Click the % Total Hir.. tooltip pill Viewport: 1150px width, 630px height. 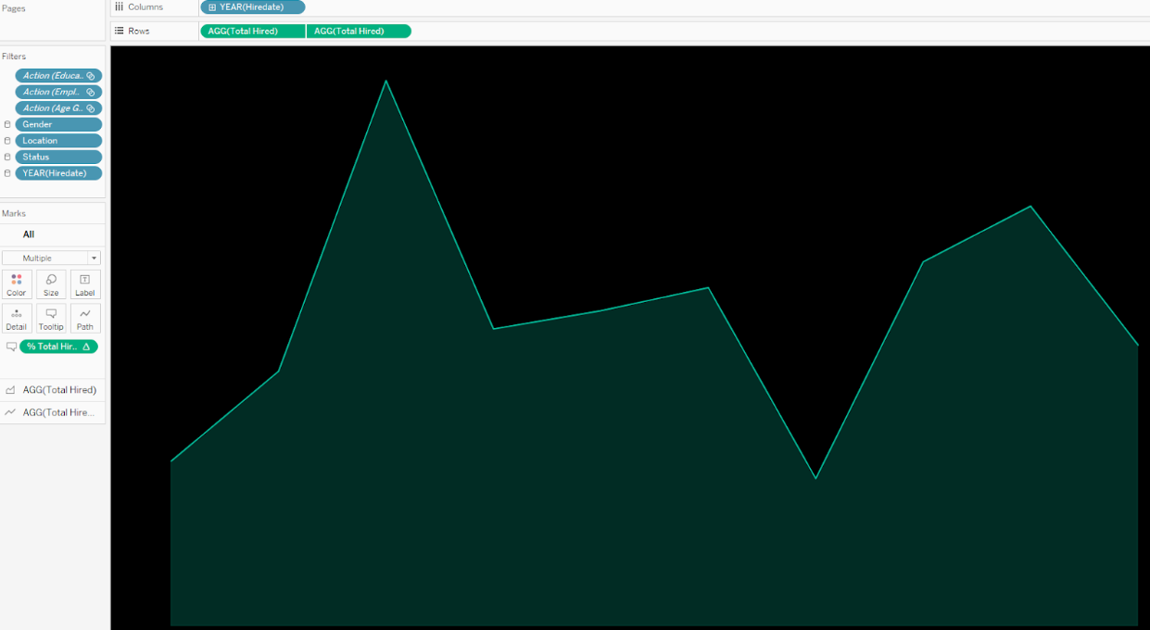[58, 346]
